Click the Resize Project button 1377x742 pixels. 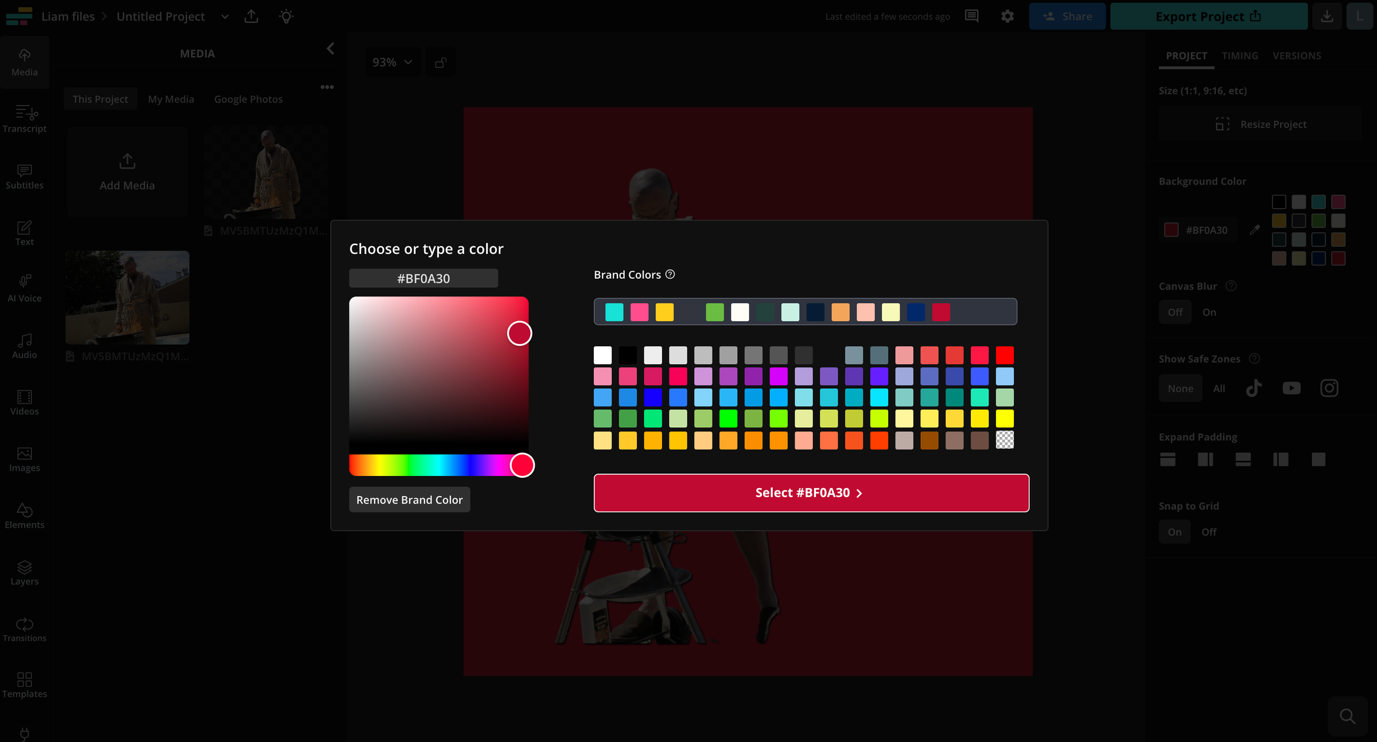tap(1261, 124)
